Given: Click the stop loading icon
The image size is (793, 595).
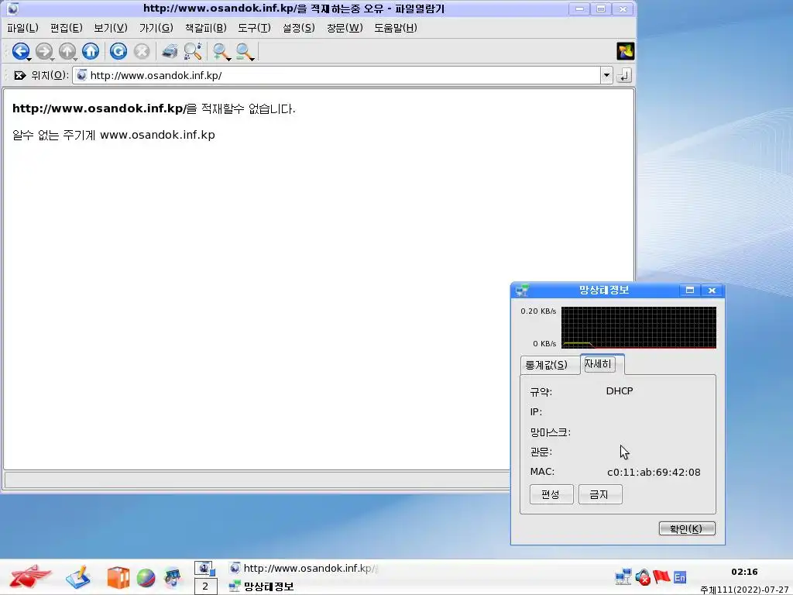Looking at the screenshot, I should (x=142, y=51).
